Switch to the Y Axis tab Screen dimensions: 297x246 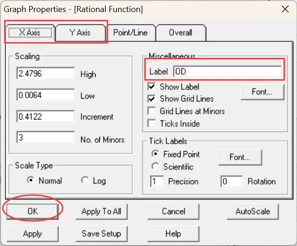point(80,33)
